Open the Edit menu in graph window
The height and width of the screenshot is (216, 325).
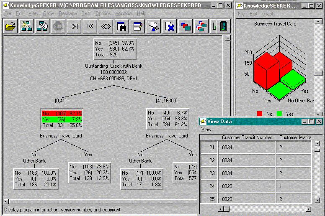(x=253, y=14)
